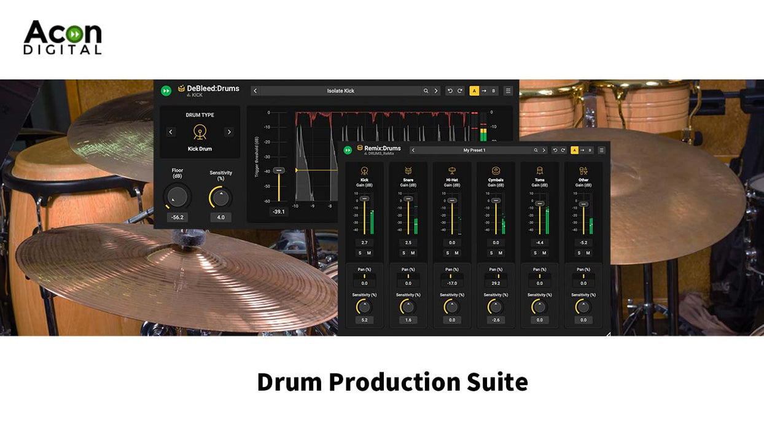Click the Toms channel icon

(x=539, y=170)
